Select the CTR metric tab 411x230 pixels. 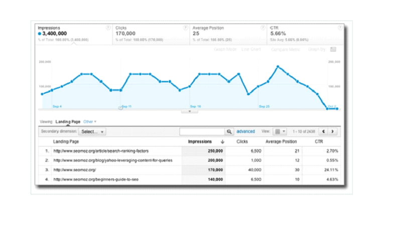(306, 34)
